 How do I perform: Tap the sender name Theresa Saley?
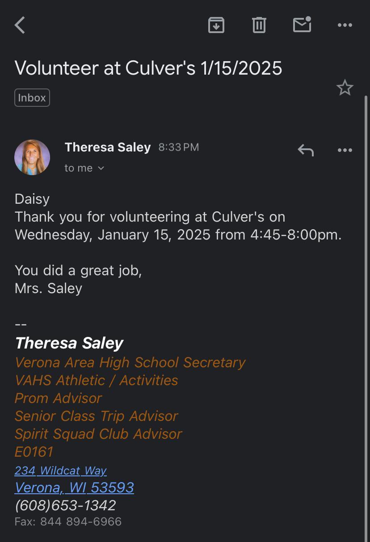pyautogui.click(x=108, y=147)
